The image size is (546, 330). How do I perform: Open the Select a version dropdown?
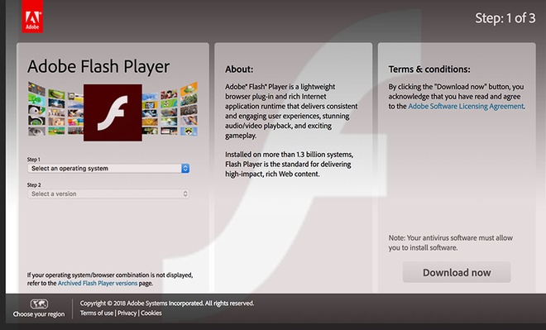[108, 194]
